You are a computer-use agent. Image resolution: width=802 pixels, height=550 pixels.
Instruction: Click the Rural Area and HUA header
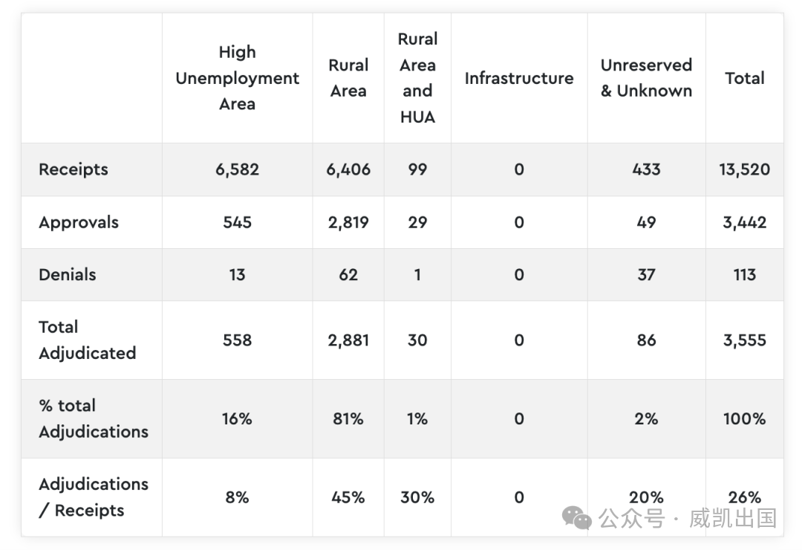(x=417, y=78)
